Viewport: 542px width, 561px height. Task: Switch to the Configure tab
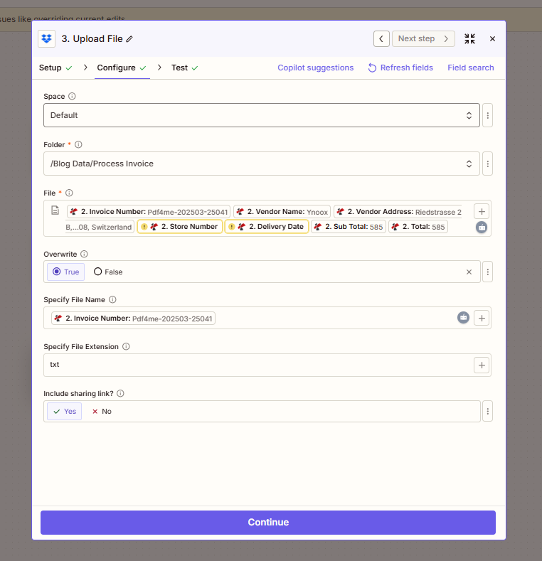[122, 68]
